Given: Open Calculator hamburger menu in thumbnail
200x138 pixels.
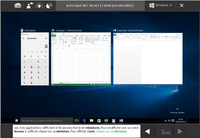Looking at the screenshot, I should click(23, 38).
